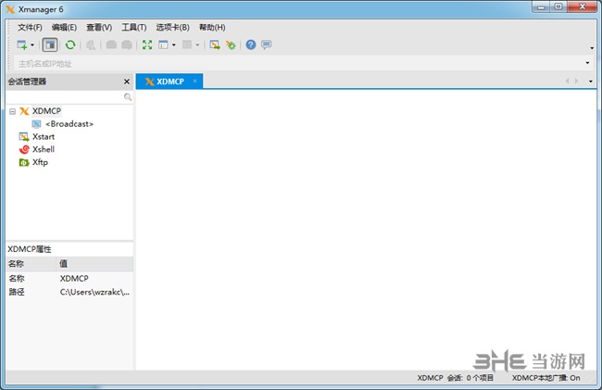Collapse the XDMCP tree node
602x390 pixels.
12,111
